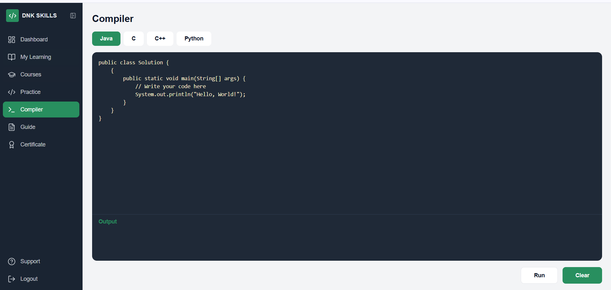Image resolution: width=611 pixels, height=290 pixels.
Task: Select the My Learning book icon
Action: [12, 57]
